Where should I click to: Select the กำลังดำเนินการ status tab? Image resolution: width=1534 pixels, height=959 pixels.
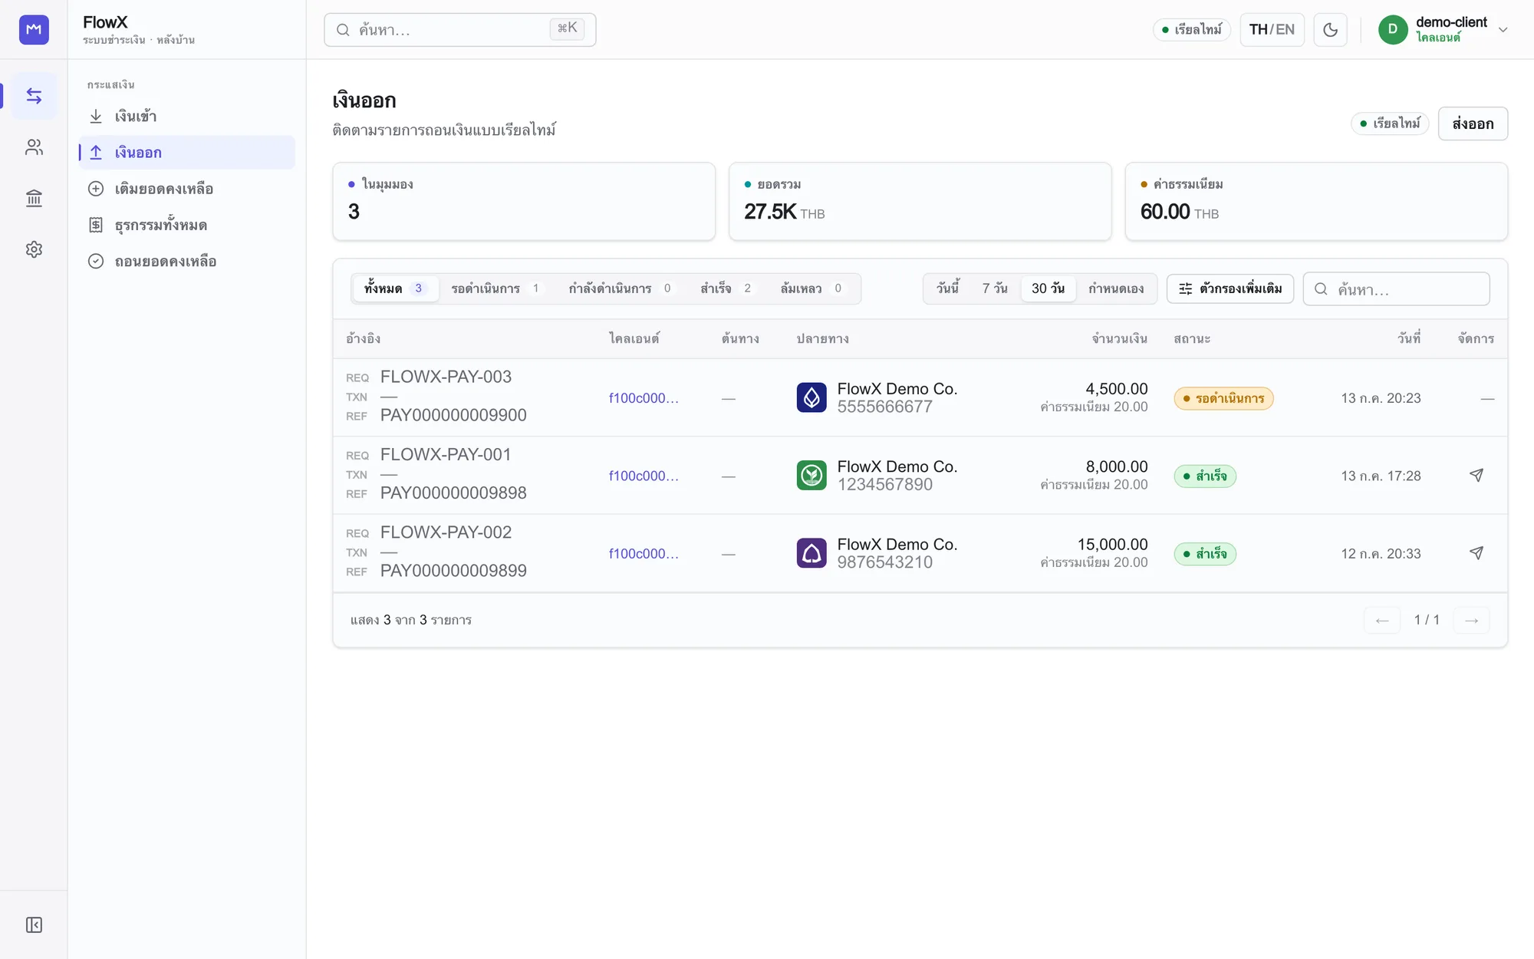point(621,288)
